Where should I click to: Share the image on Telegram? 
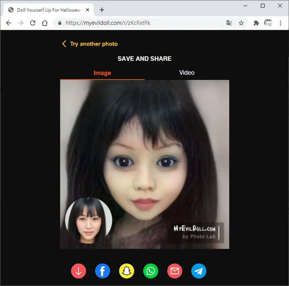[199, 271]
